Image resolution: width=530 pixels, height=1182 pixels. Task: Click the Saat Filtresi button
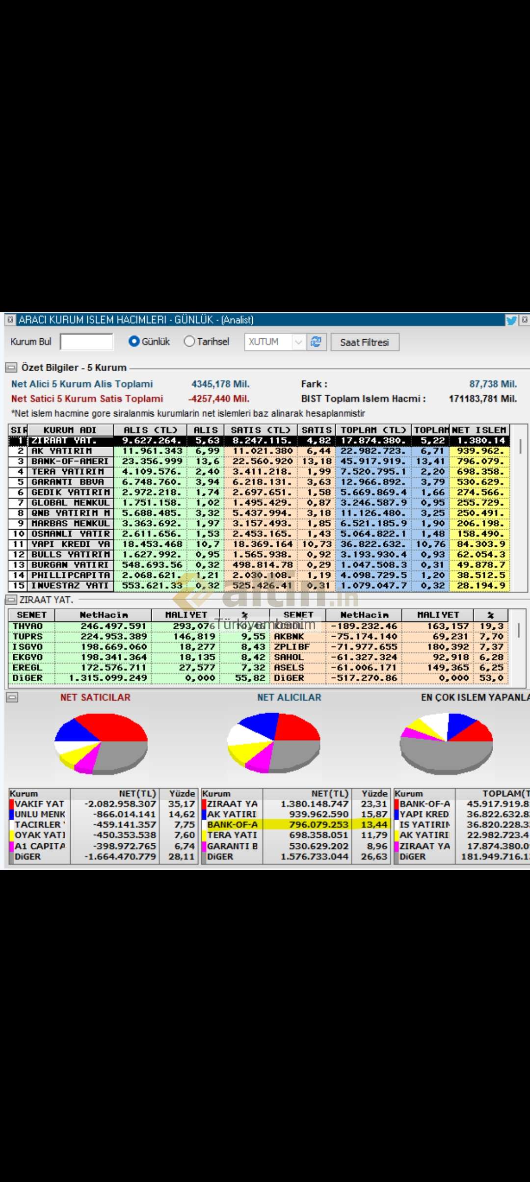(x=365, y=342)
